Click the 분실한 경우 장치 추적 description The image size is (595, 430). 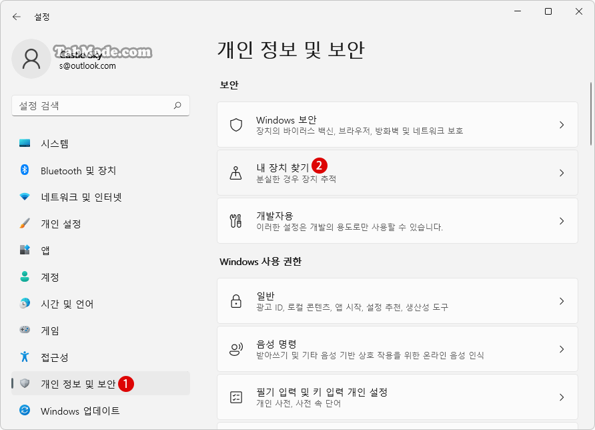[x=296, y=179]
